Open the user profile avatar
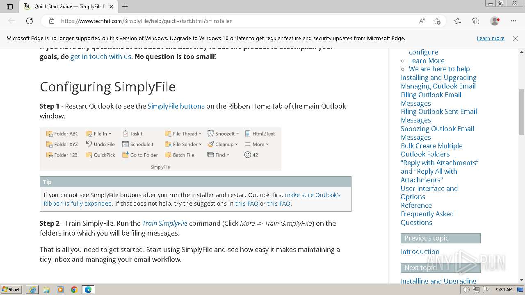This screenshot has height=295, width=525. coord(495,21)
